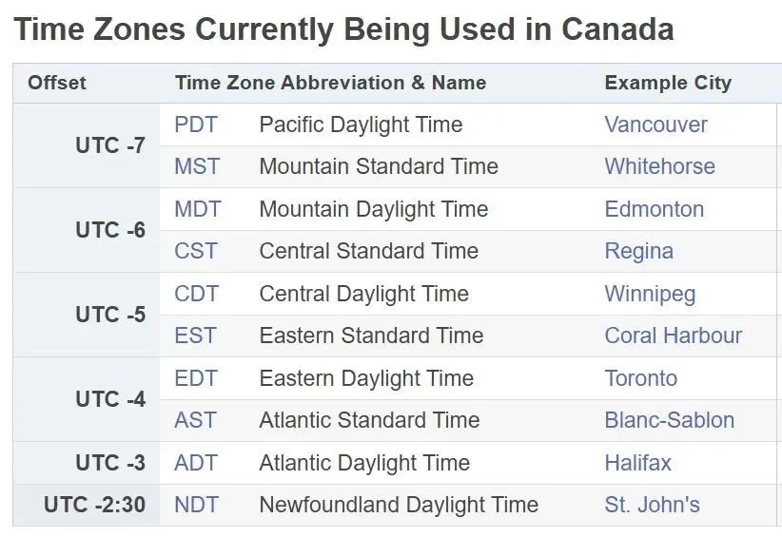Open the NDT time zone link
The image size is (782, 537).
click(x=196, y=505)
